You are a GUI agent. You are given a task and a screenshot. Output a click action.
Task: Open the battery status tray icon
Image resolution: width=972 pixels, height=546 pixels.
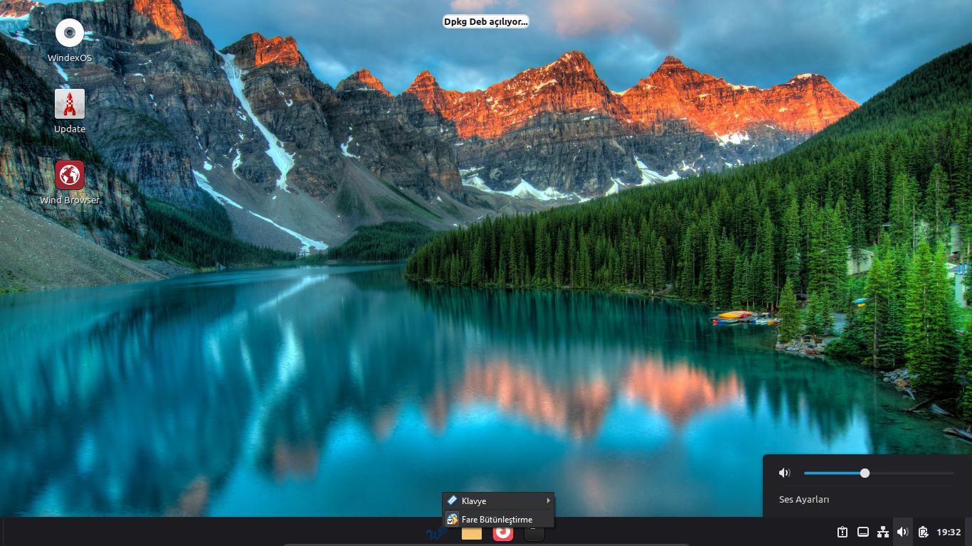923,532
